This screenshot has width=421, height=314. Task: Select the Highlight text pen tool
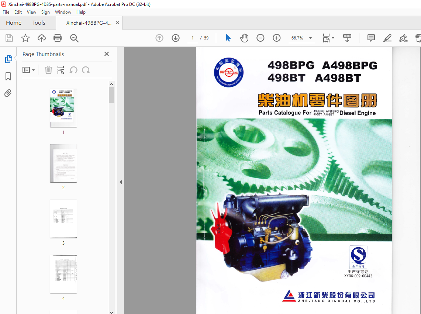387,38
